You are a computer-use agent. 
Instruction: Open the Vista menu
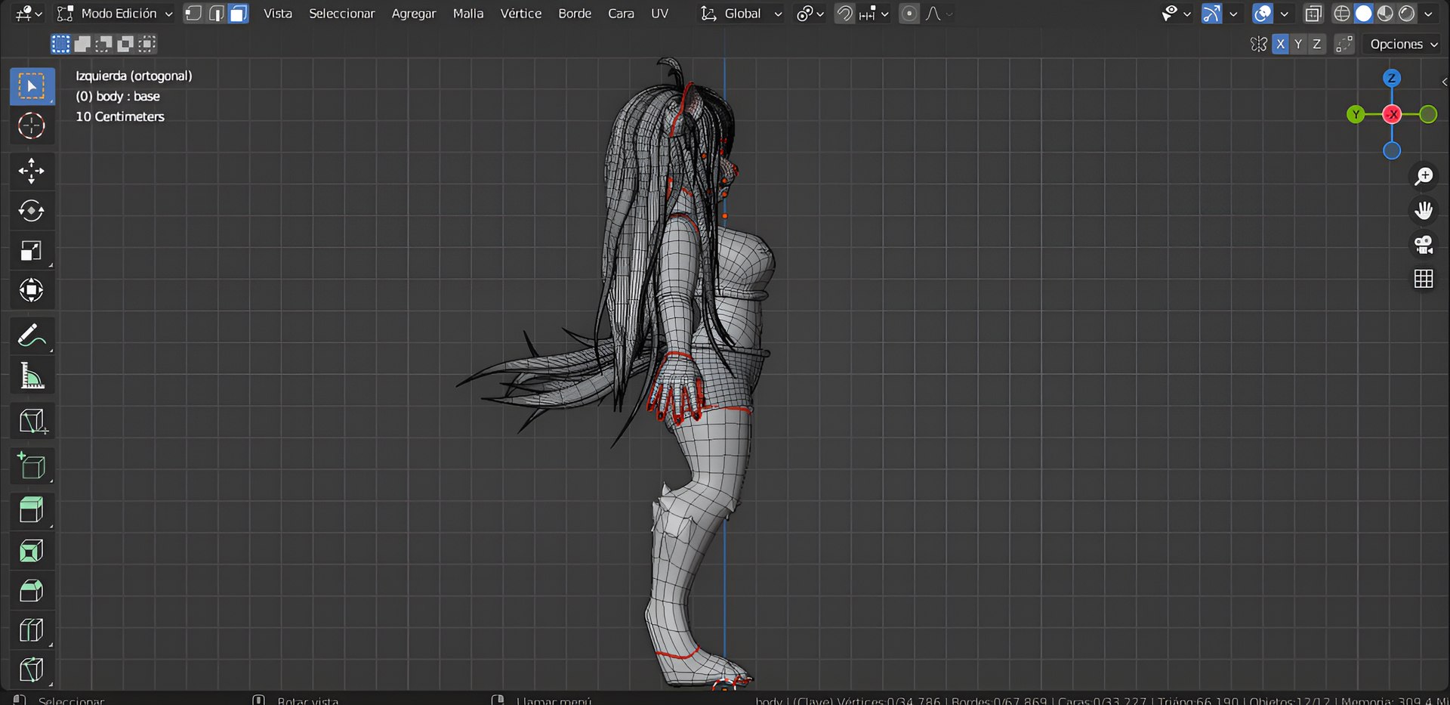coord(278,14)
